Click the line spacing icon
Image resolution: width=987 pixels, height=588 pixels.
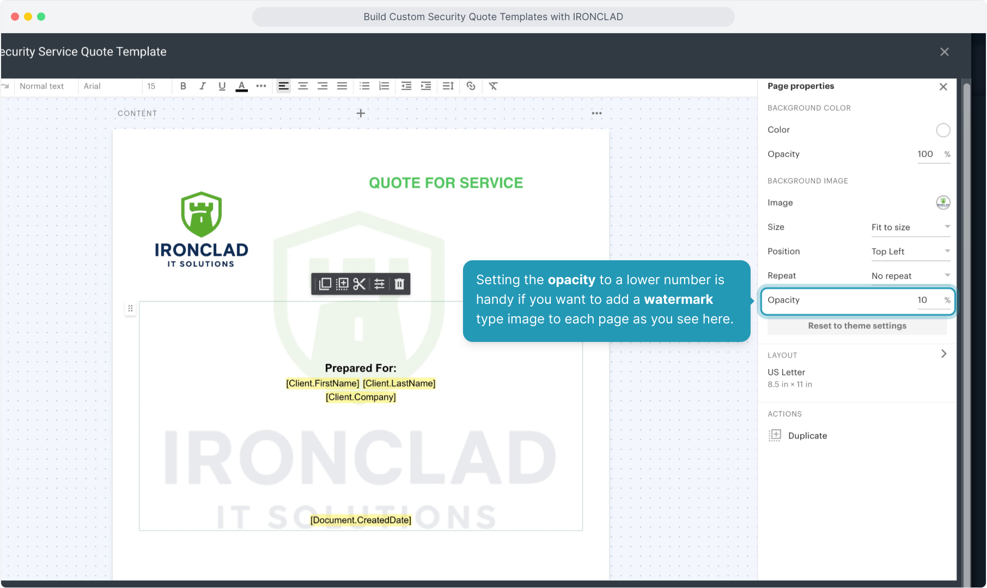[x=448, y=86]
